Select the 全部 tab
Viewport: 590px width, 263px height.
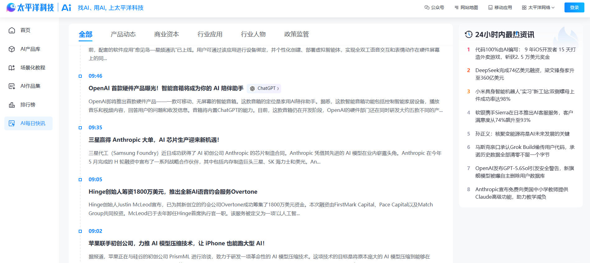86,34
